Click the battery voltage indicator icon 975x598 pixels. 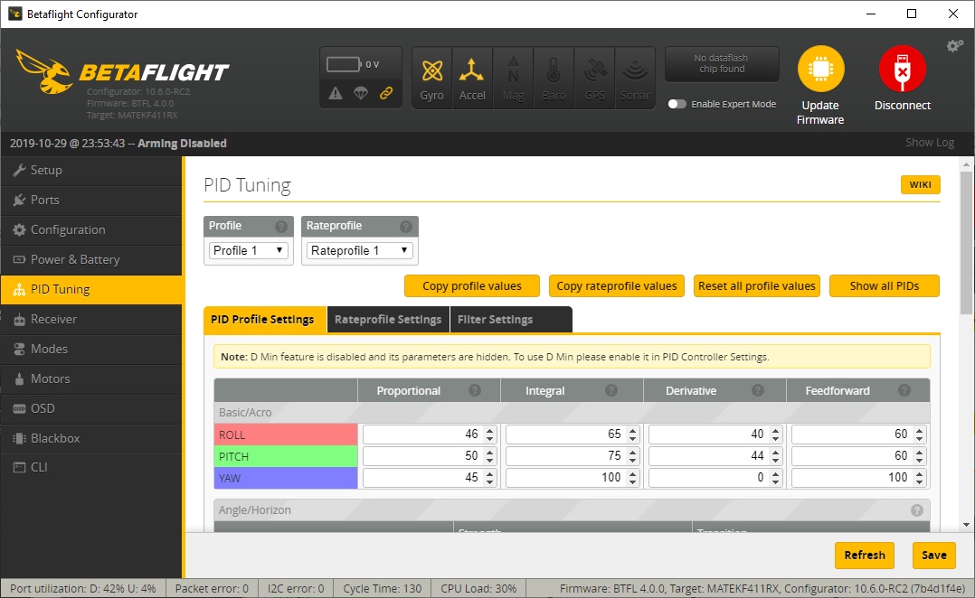(x=344, y=64)
